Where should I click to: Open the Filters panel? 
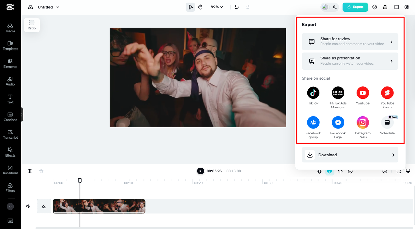point(10,187)
